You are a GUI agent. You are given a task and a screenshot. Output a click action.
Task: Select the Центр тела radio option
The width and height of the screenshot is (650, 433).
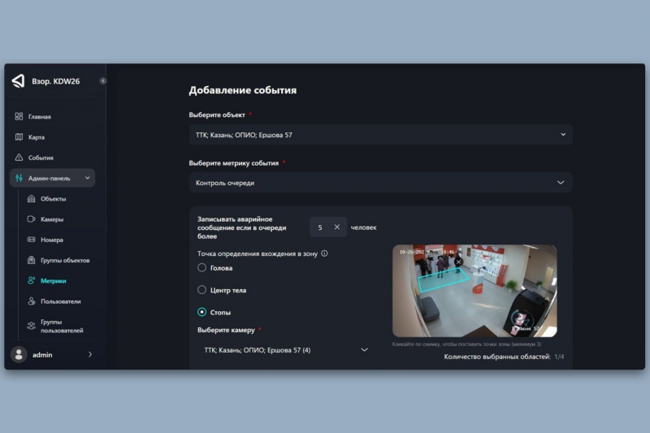[201, 290]
